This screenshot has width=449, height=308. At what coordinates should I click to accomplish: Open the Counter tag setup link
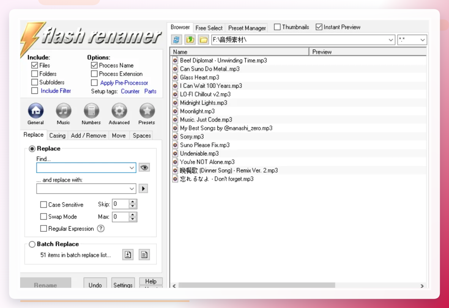coord(130,91)
